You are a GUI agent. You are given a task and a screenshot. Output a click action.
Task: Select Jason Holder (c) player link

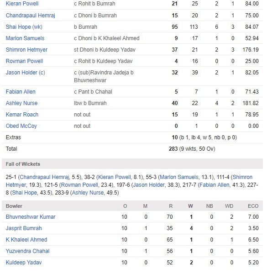(x=25, y=72)
